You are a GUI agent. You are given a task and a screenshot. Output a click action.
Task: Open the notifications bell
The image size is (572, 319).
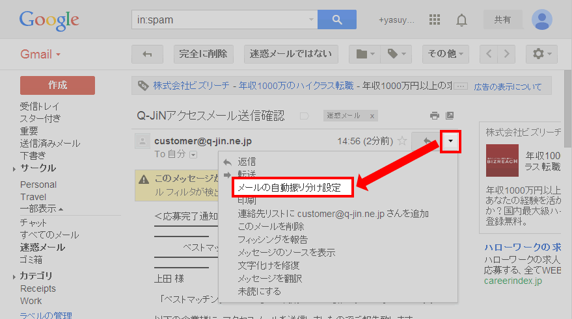click(x=461, y=19)
